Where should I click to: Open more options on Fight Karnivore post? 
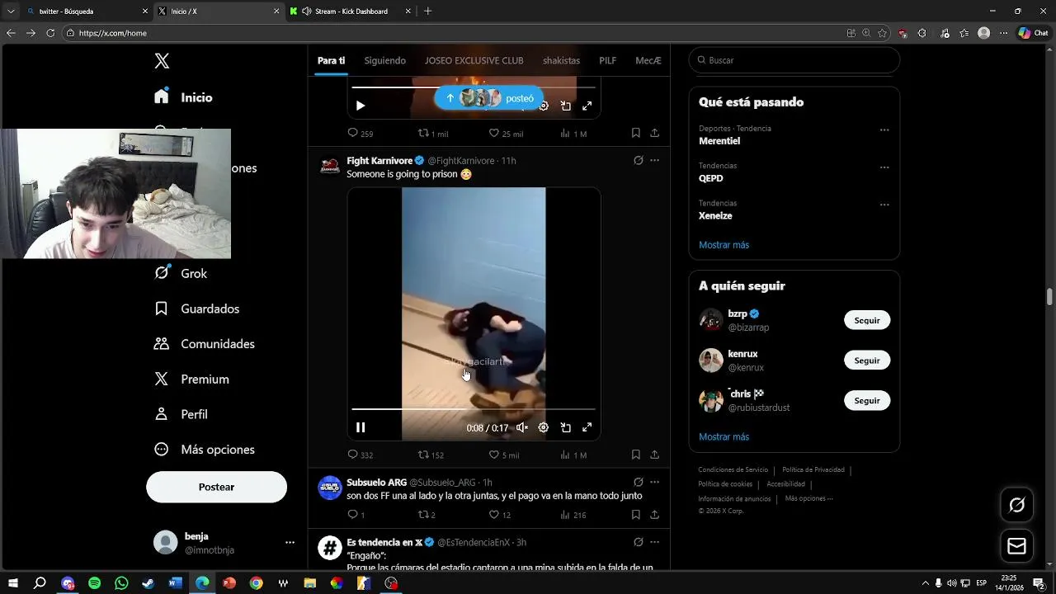[654, 160]
